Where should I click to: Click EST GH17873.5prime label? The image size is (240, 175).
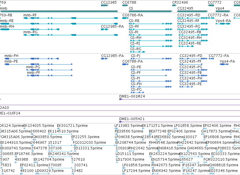(x=216, y=131)
